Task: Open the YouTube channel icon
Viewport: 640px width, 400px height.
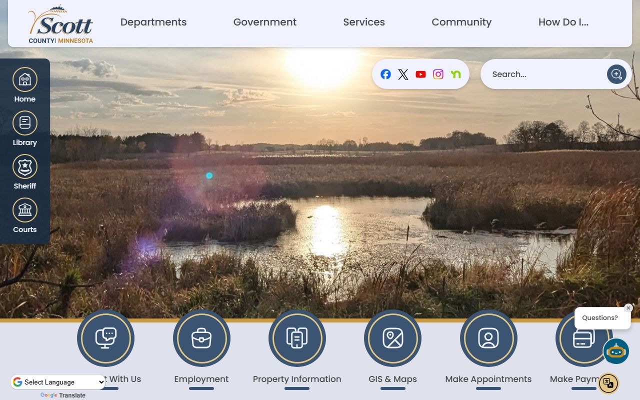Action: coord(420,74)
